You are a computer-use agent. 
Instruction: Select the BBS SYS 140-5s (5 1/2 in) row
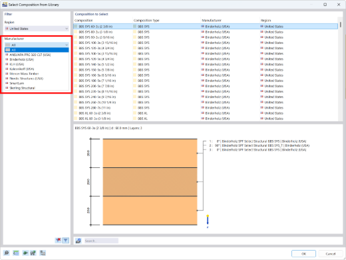(206, 65)
